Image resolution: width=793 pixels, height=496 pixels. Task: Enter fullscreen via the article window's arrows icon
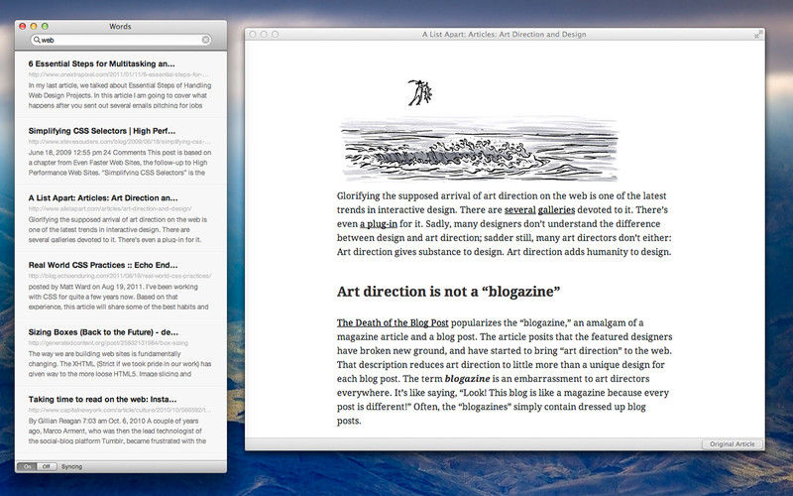[758, 35]
